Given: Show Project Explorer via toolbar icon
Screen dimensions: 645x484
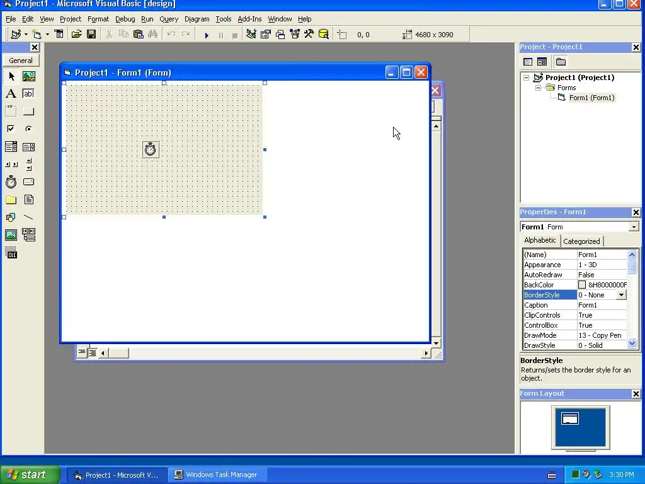Looking at the screenshot, I should (251, 34).
